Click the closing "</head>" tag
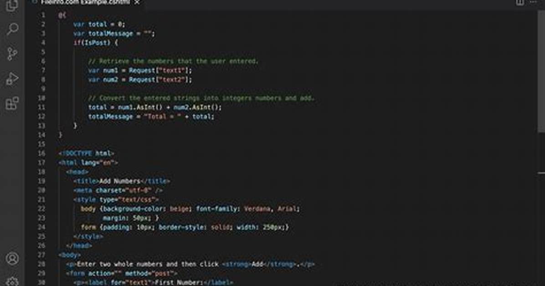Viewport: 545px width, 286px height. coord(79,245)
